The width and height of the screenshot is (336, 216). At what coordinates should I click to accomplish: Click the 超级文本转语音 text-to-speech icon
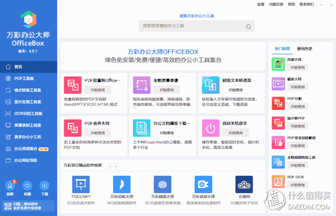[x=211, y=85]
